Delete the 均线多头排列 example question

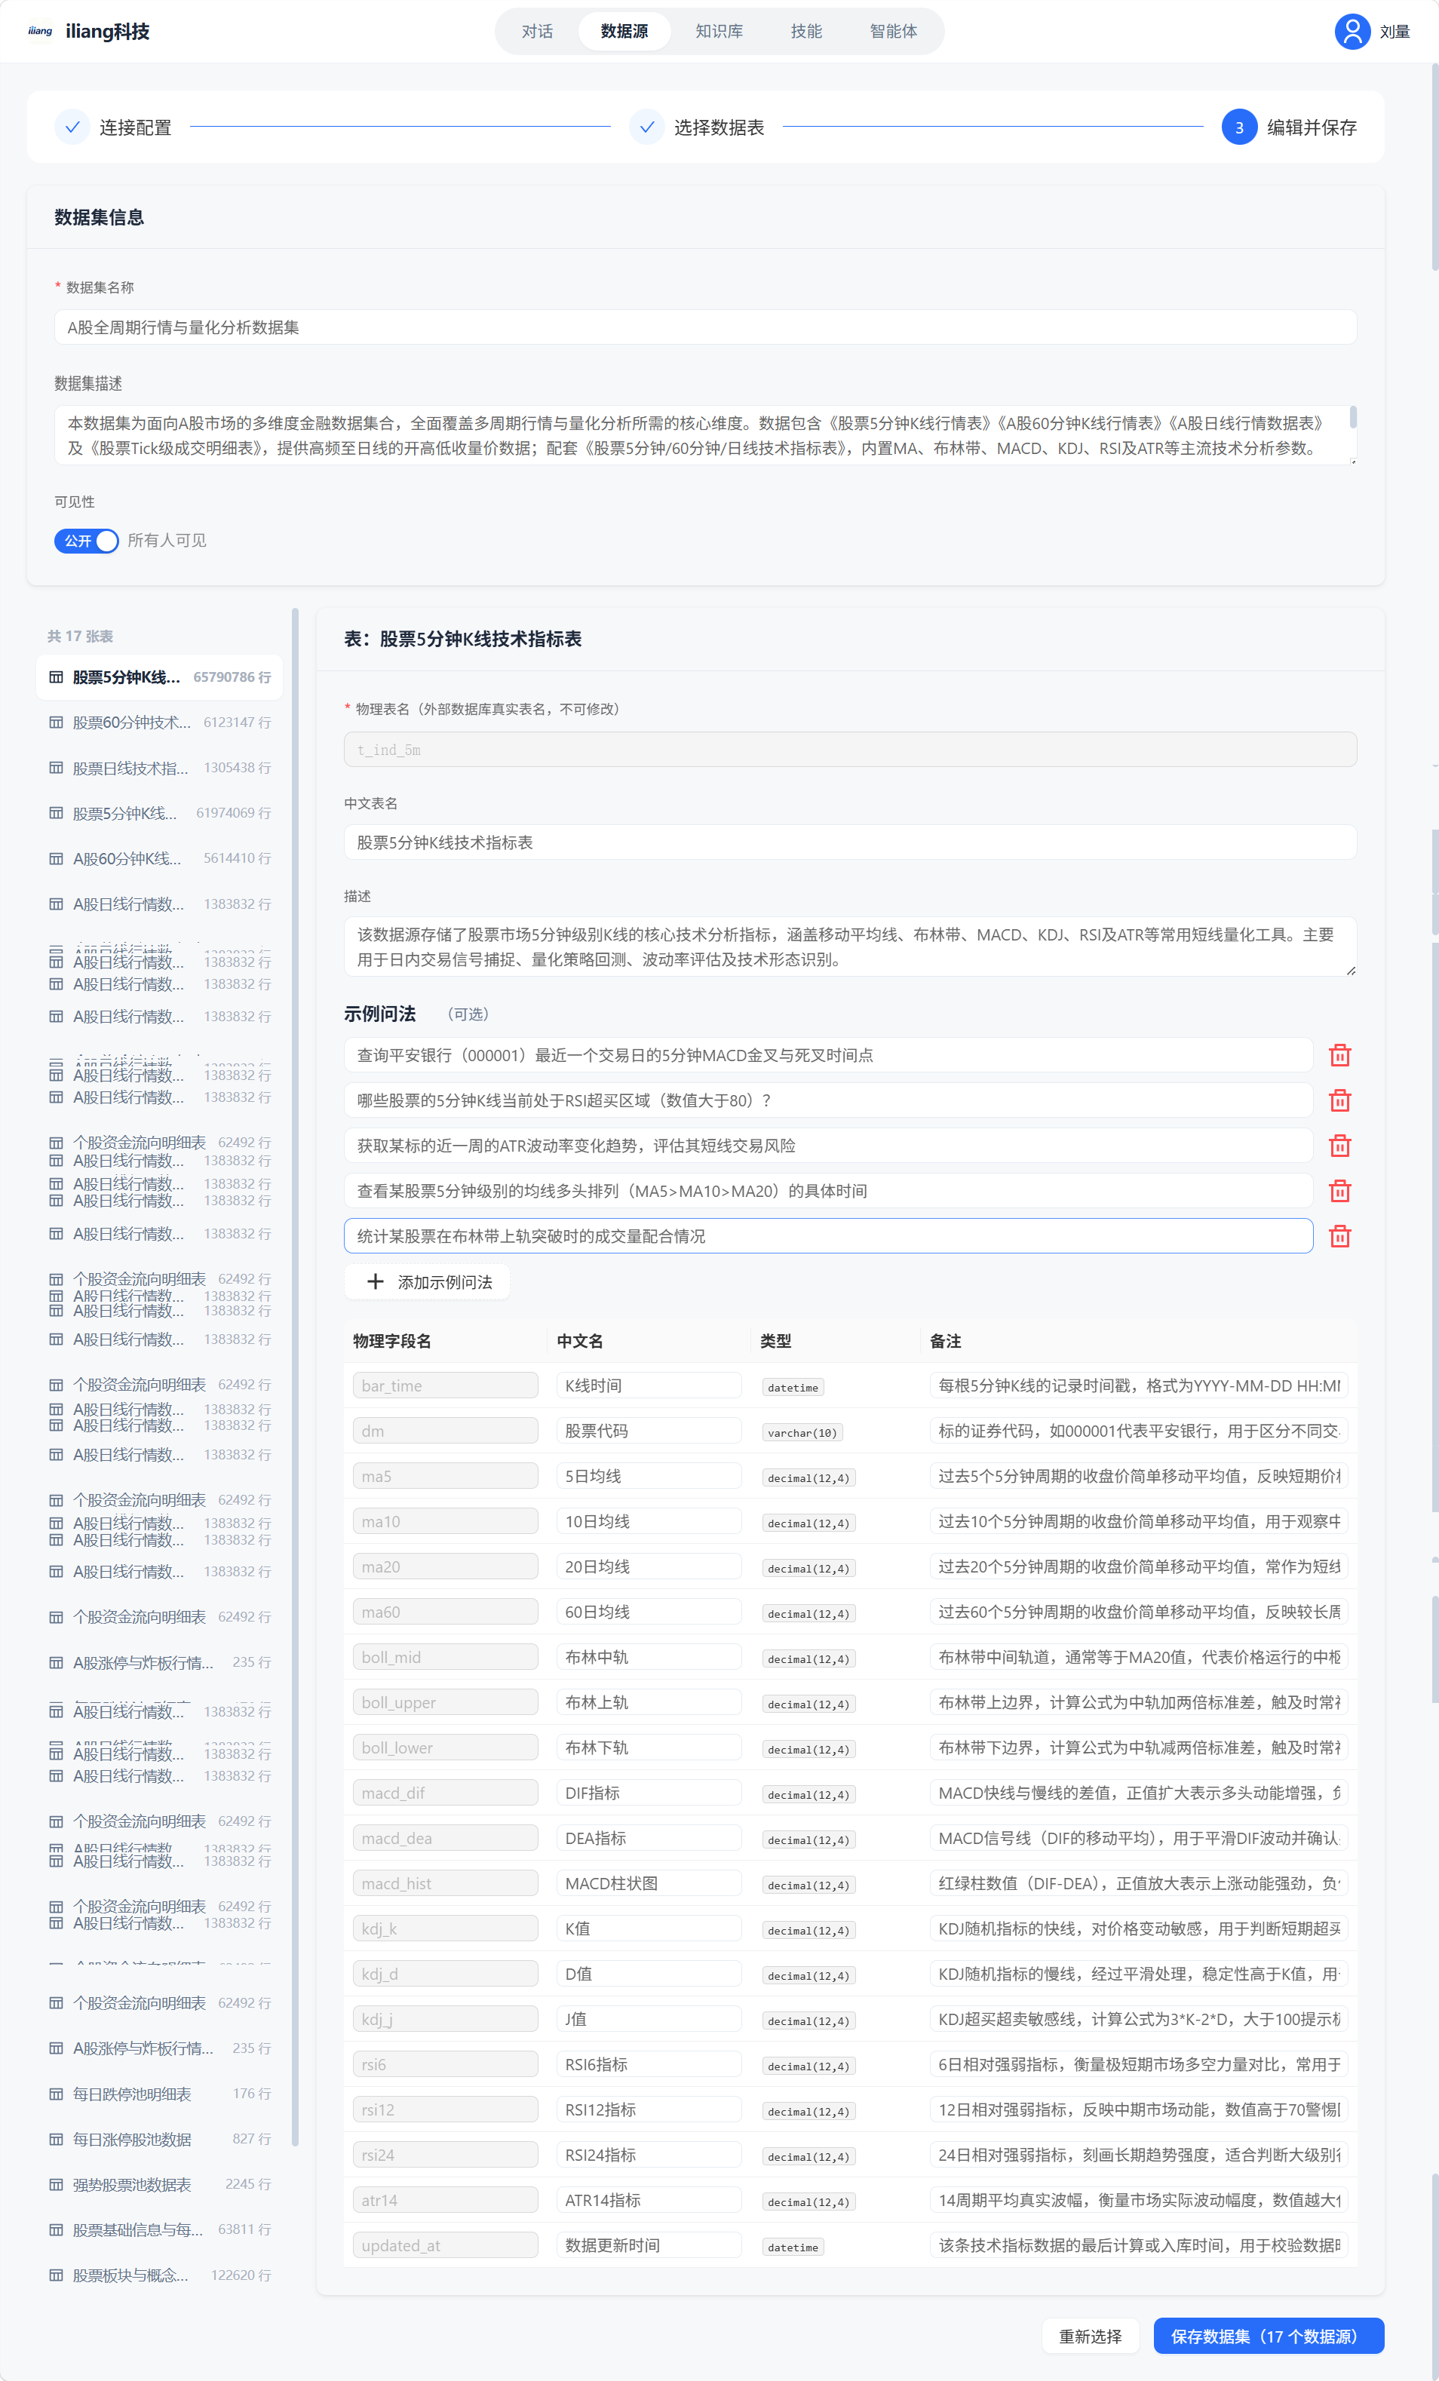[x=1339, y=1192]
